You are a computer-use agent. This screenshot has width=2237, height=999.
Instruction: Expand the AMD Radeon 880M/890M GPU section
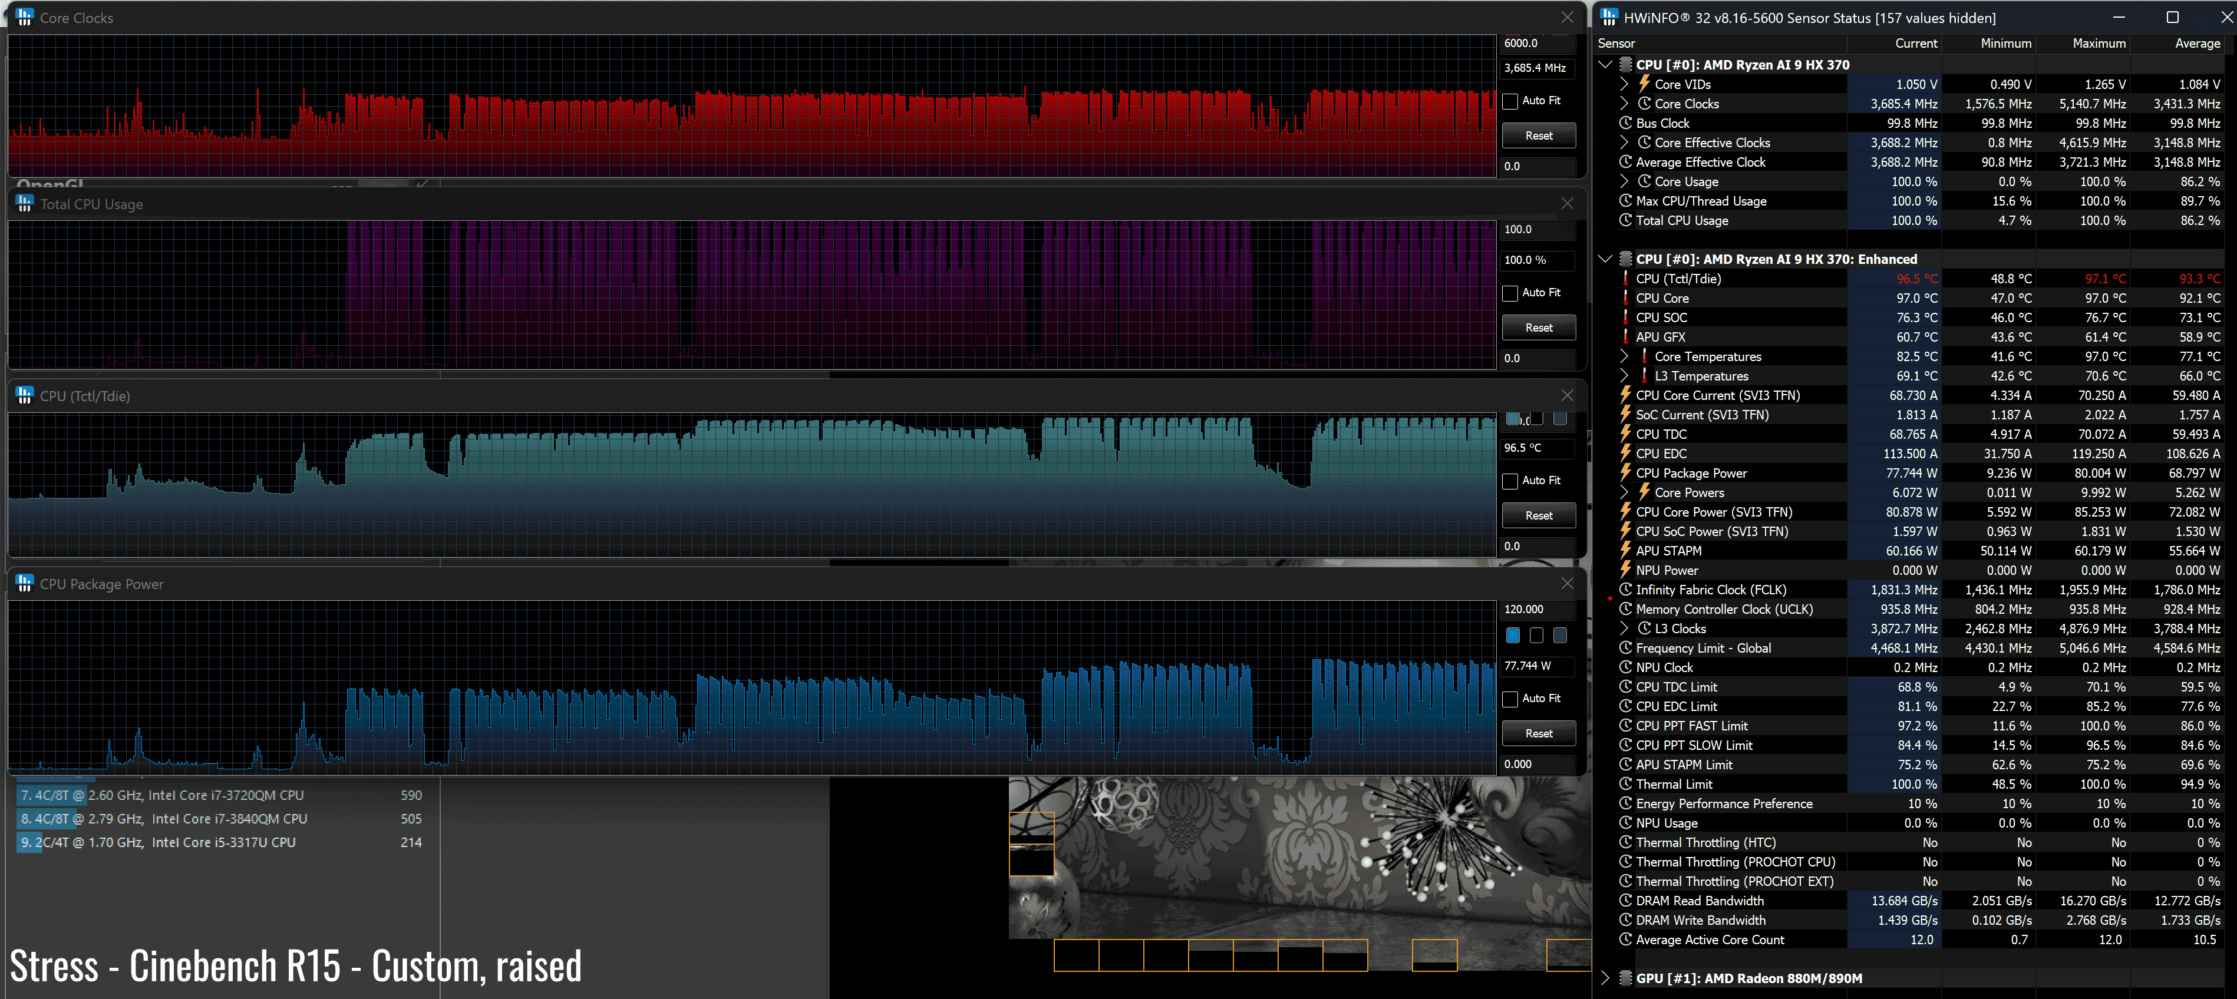pos(1605,978)
